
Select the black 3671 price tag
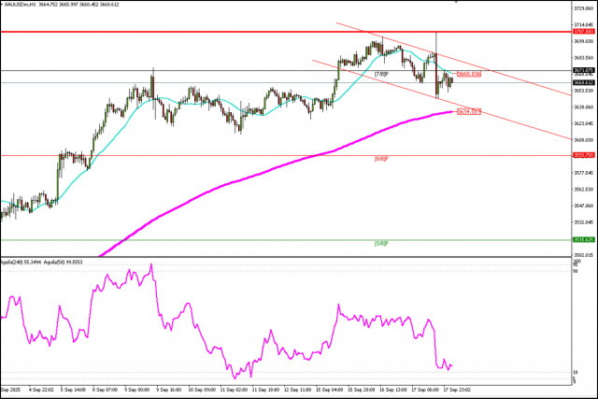[584, 70]
